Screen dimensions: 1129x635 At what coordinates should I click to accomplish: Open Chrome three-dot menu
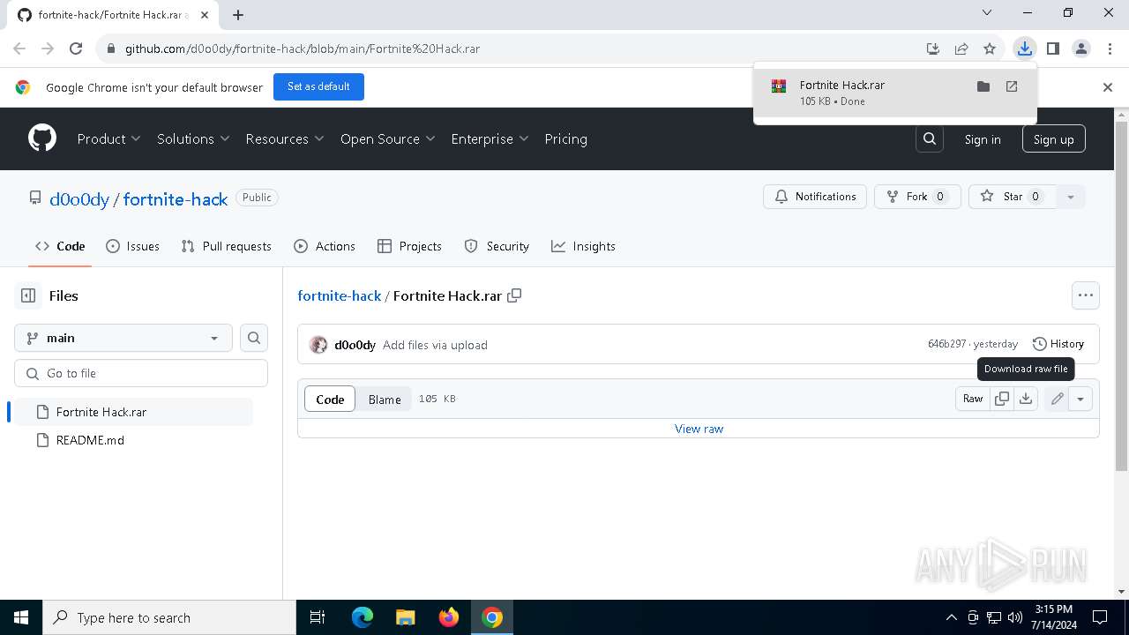click(1109, 49)
